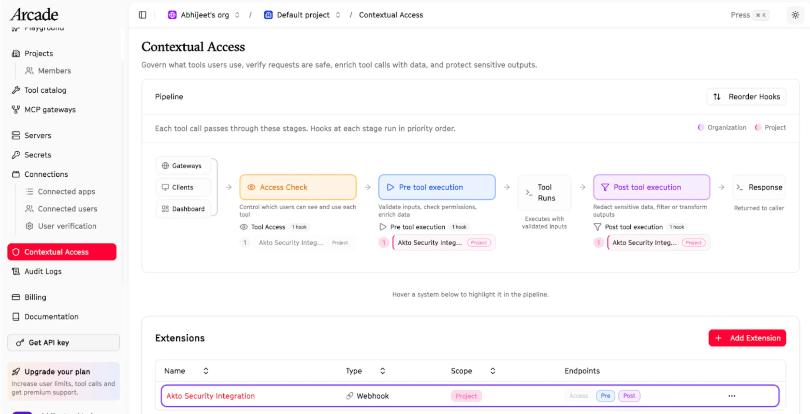Screen dimensions: 810x414
Task: Open Audit Logs from the sidebar
Action: [x=43, y=271]
